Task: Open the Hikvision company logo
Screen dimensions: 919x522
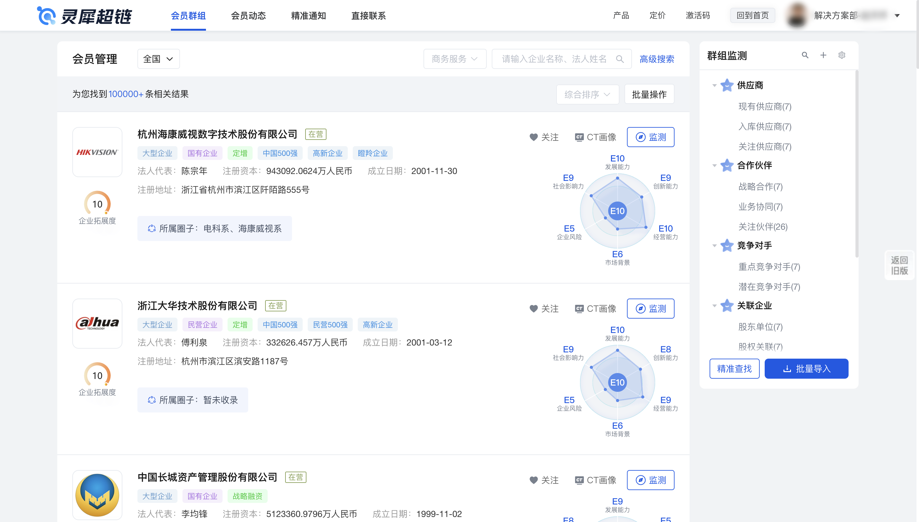Action: pyautogui.click(x=97, y=152)
